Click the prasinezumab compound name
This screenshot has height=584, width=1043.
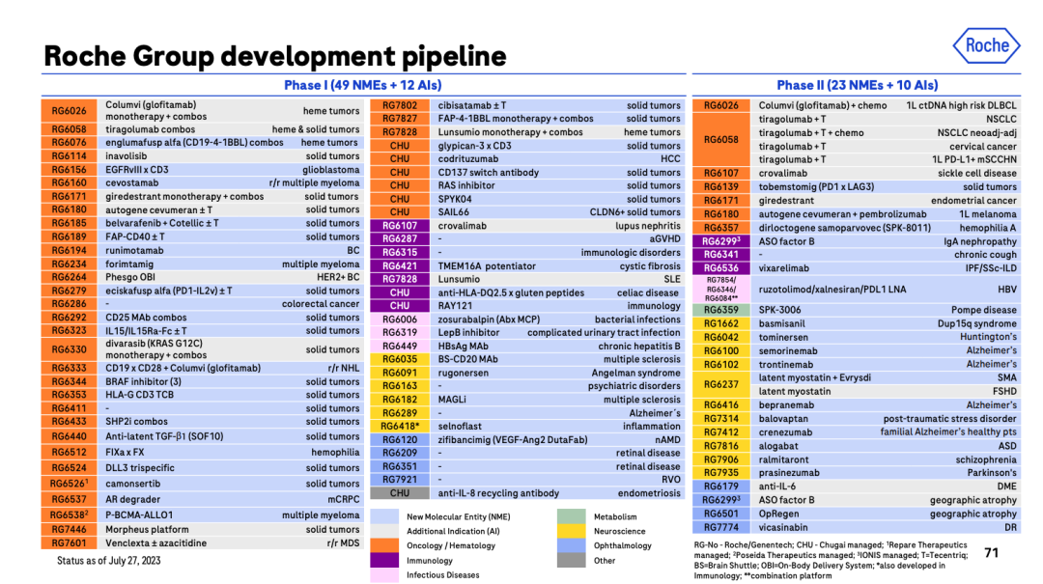pyautogui.click(x=789, y=473)
